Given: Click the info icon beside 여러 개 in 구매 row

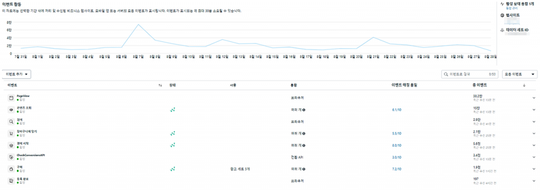Looking at the screenshot, I should 304,169.
